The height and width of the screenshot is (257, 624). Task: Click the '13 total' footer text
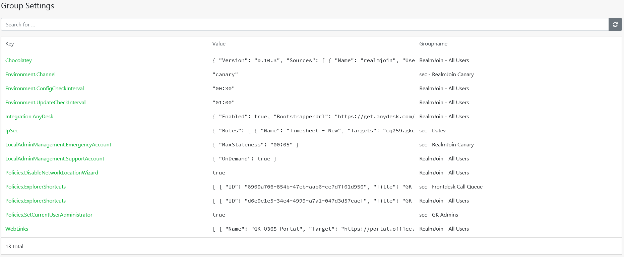point(14,247)
